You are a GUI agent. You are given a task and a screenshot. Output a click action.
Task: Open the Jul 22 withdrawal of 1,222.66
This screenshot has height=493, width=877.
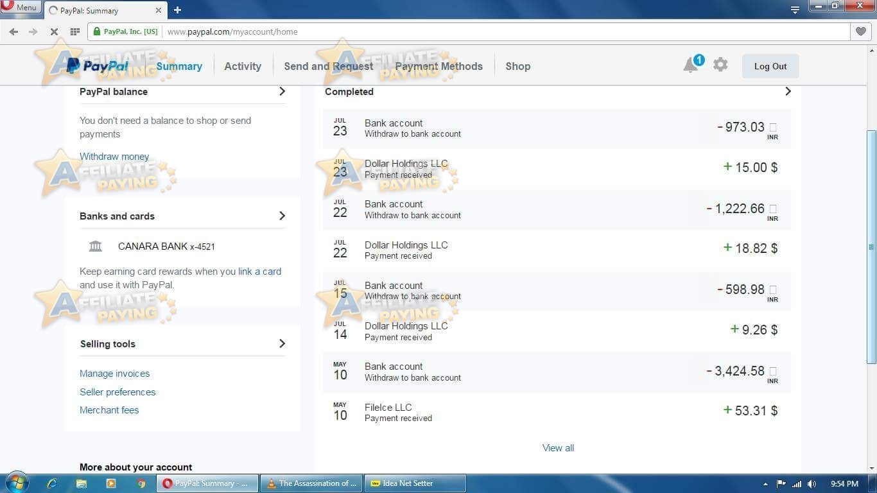pyautogui.click(x=557, y=209)
